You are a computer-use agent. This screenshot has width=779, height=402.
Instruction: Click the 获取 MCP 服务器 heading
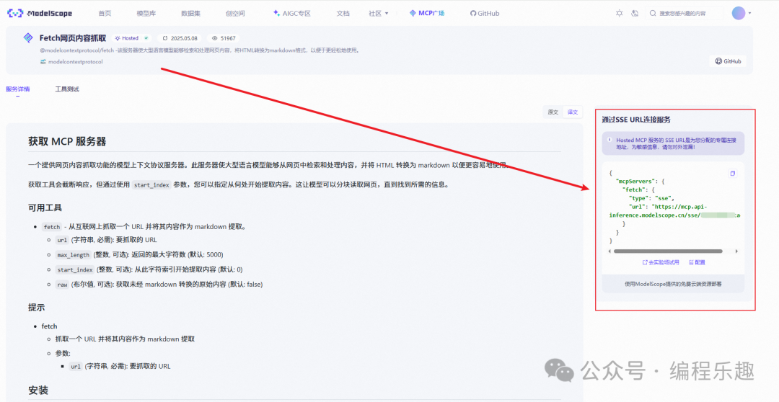pos(67,141)
